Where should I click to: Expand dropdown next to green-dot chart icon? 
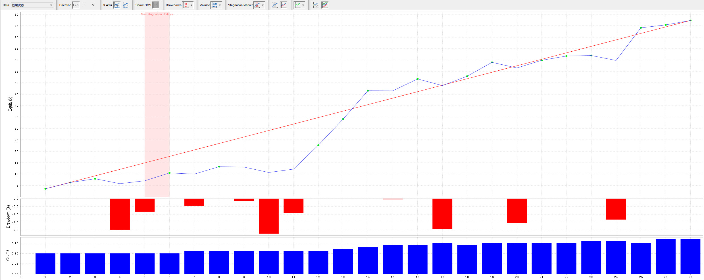303,5
